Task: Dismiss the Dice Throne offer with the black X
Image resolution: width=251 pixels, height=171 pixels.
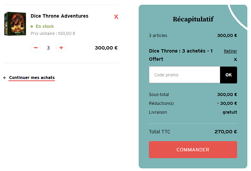Action: click(x=235, y=60)
